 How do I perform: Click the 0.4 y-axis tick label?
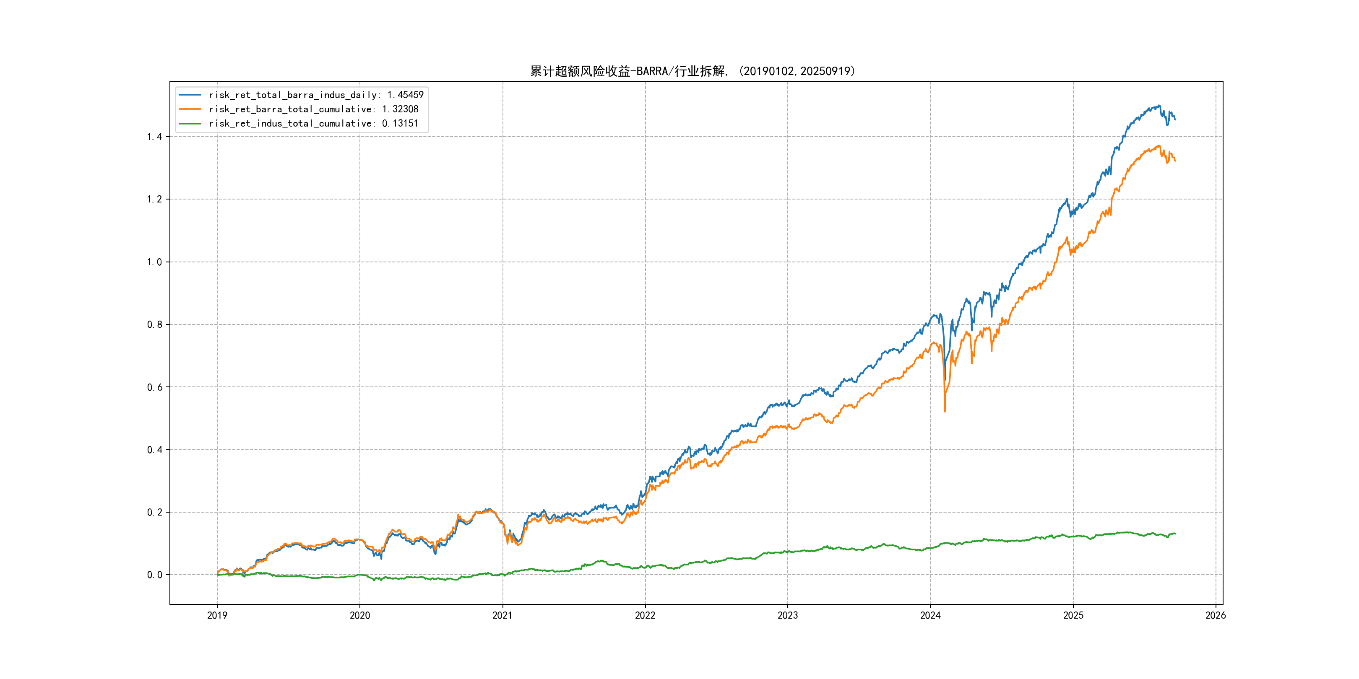155,450
